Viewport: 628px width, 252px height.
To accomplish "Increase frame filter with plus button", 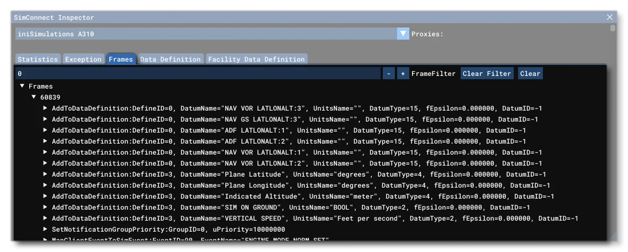I will [403, 73].
